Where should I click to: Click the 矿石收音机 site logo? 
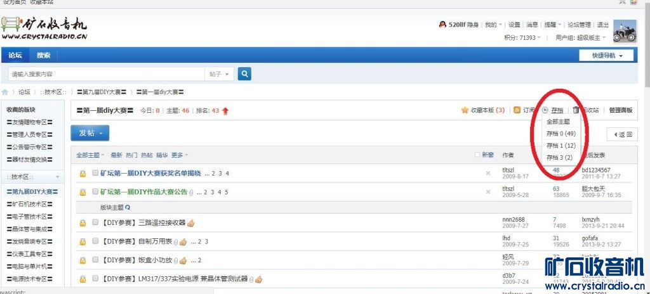coord(44,28)
